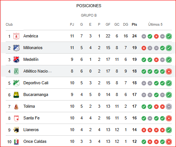Open the Deportivo Cali team link
The image size is (176, 147).
[36, 83]
